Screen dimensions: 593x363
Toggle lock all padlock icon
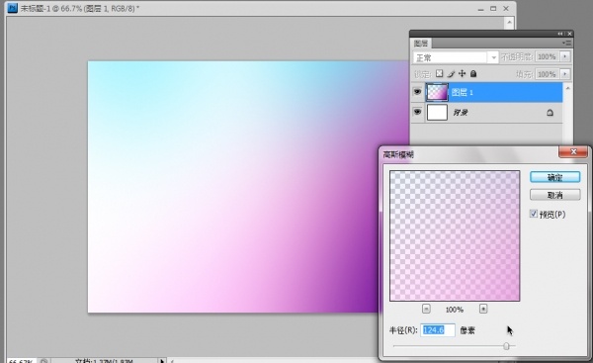click(x=473, y=74)
